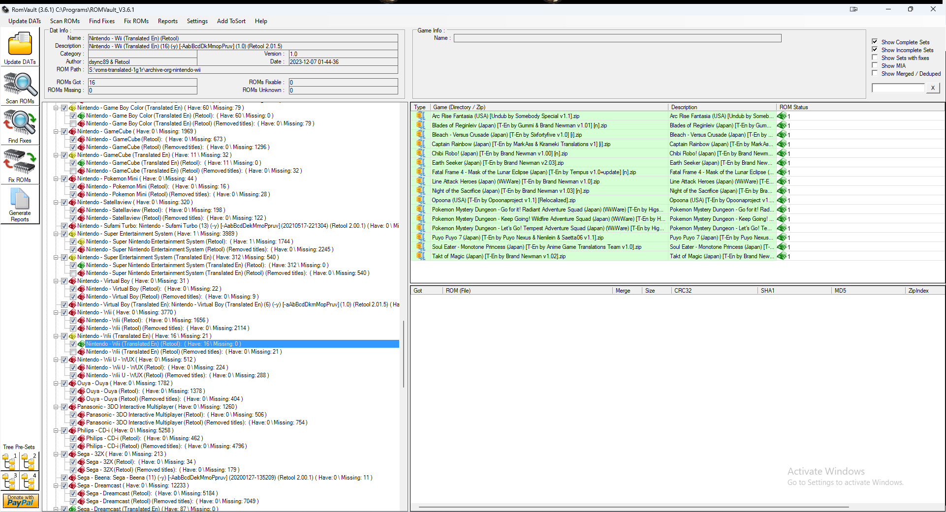946x512 pixels.
Task: Collapse the Nintendo - Wii (Translated En) node
Action: 56,336
